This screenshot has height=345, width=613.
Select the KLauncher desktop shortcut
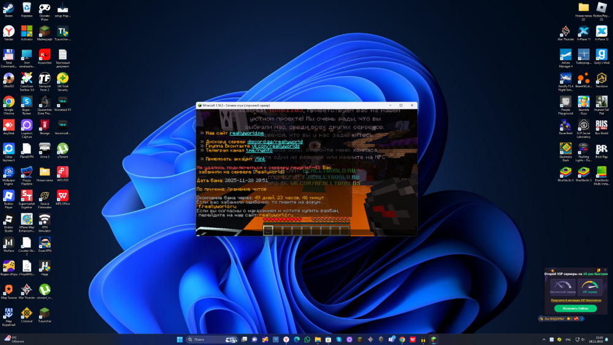click(x=45, y=56)
